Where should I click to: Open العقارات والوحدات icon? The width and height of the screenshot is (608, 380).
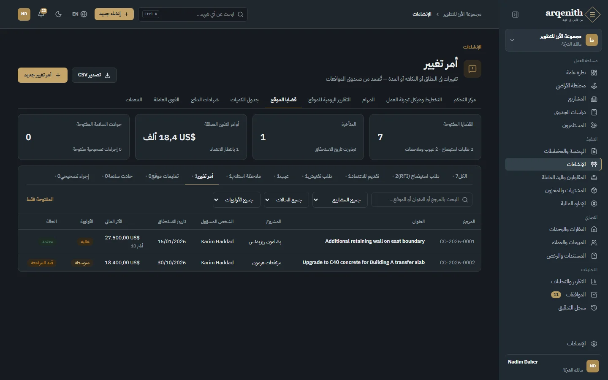pos(594,229)
